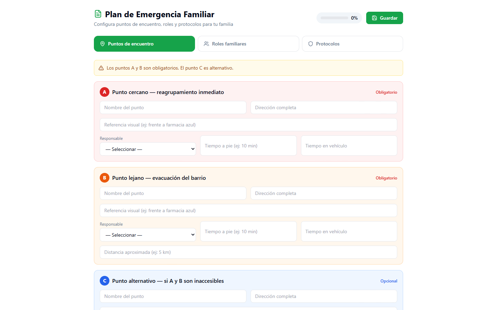
Task: Click the blue C badge of Punto alternativo
Action: coord(105,281)
